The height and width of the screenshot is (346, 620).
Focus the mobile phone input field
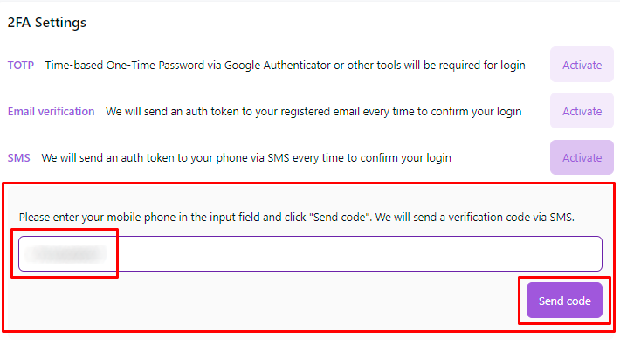pos(310,254)
